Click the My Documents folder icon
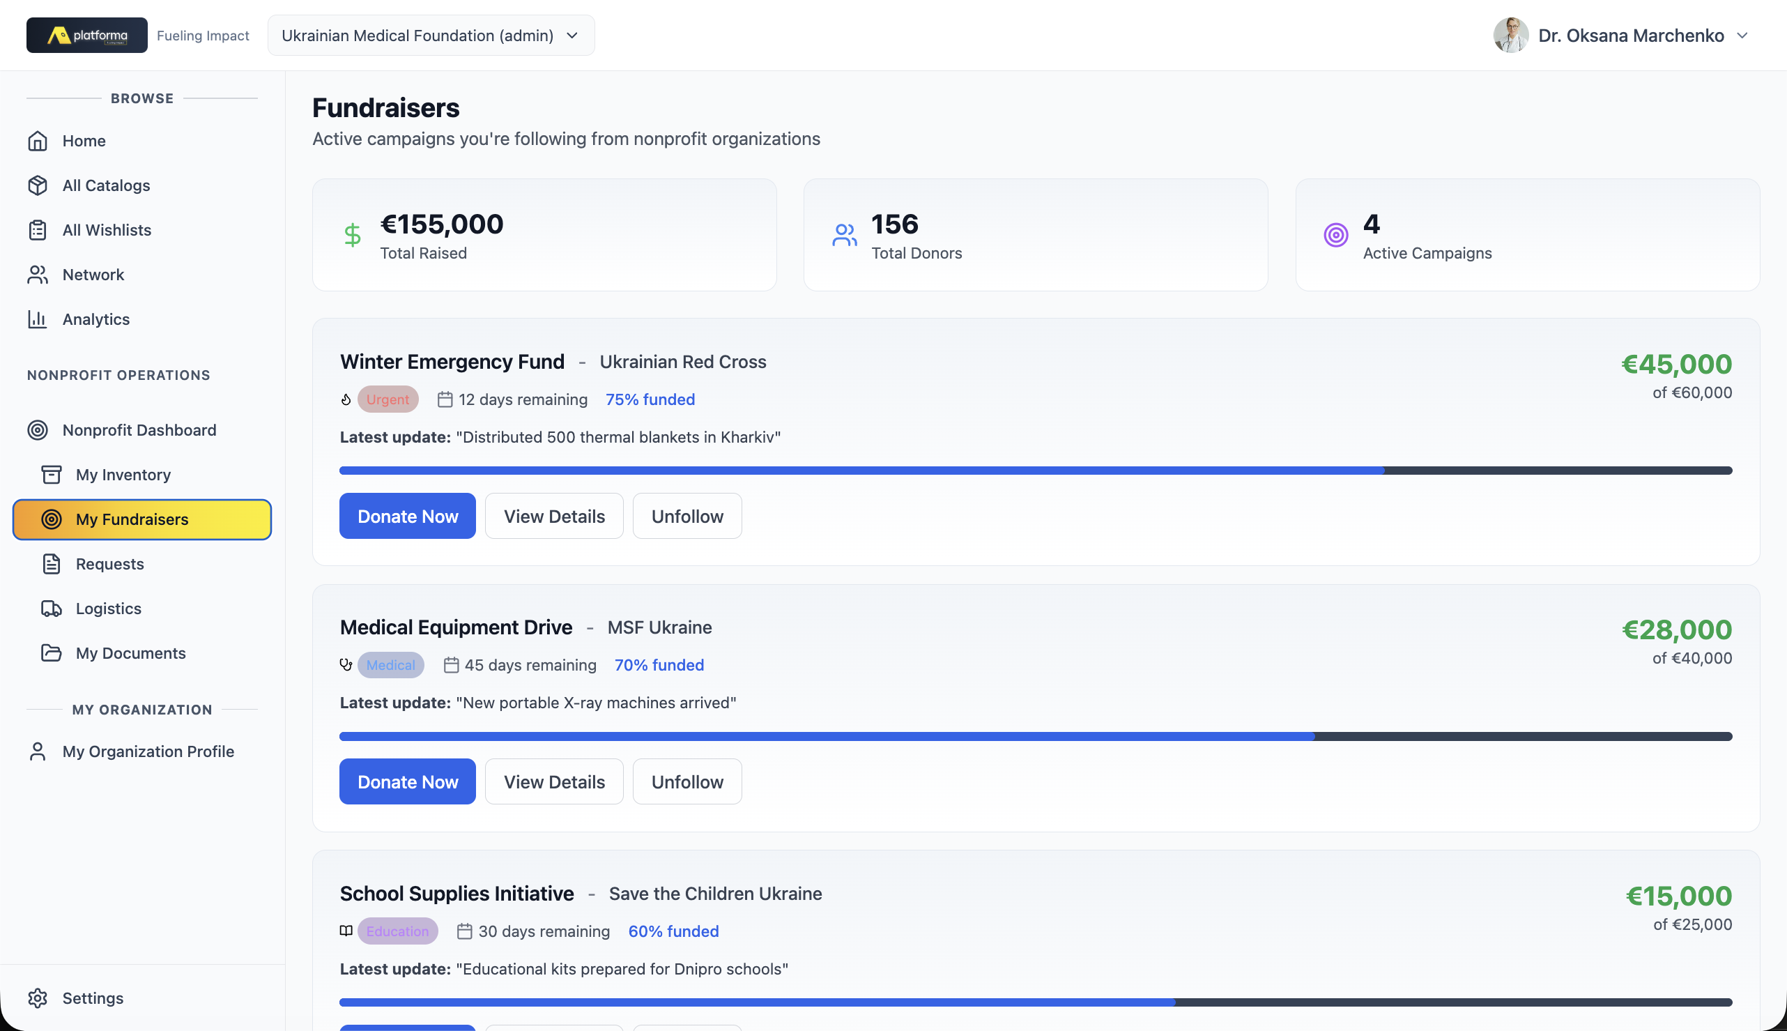1787x1031 pixels. click(51, 653)
